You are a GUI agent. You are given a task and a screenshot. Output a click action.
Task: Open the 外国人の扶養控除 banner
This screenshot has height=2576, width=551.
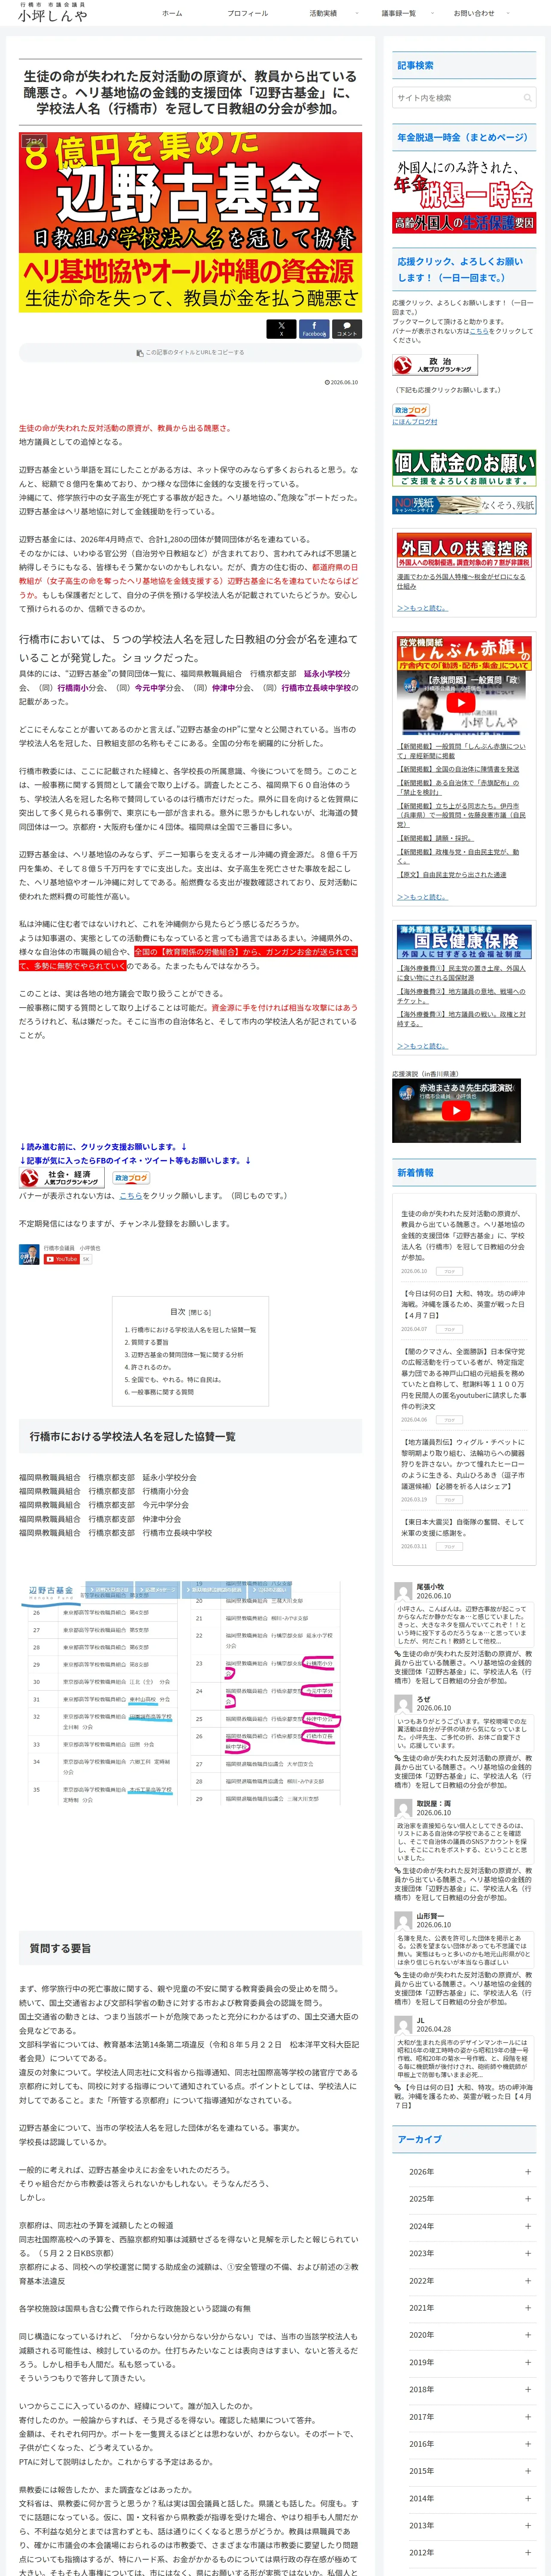[x=464, y=551]
